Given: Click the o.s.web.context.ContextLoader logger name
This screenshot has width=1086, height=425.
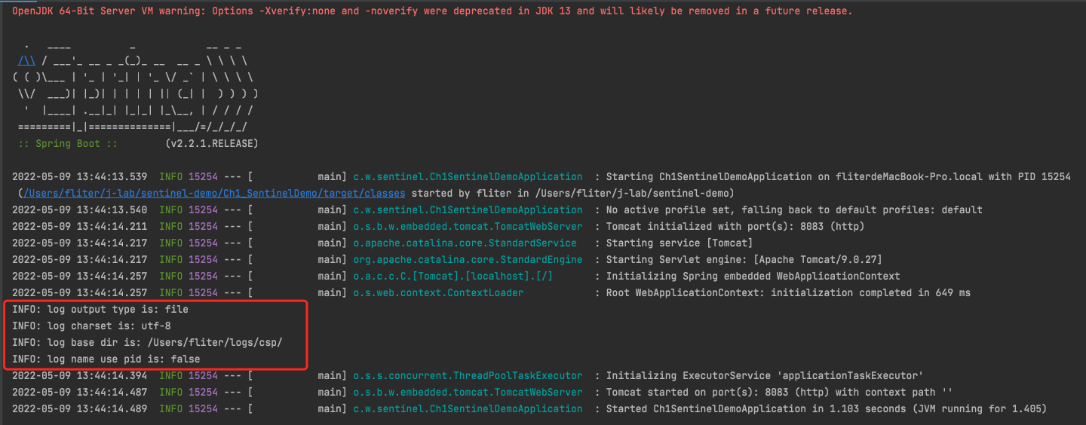Looking at the screenshot, I should (438, 293).
